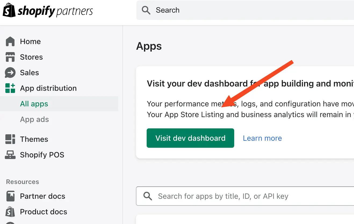Screen dimensions: 354x224
Task: Click the Shopify POS icon
Action: click(10, 155)
